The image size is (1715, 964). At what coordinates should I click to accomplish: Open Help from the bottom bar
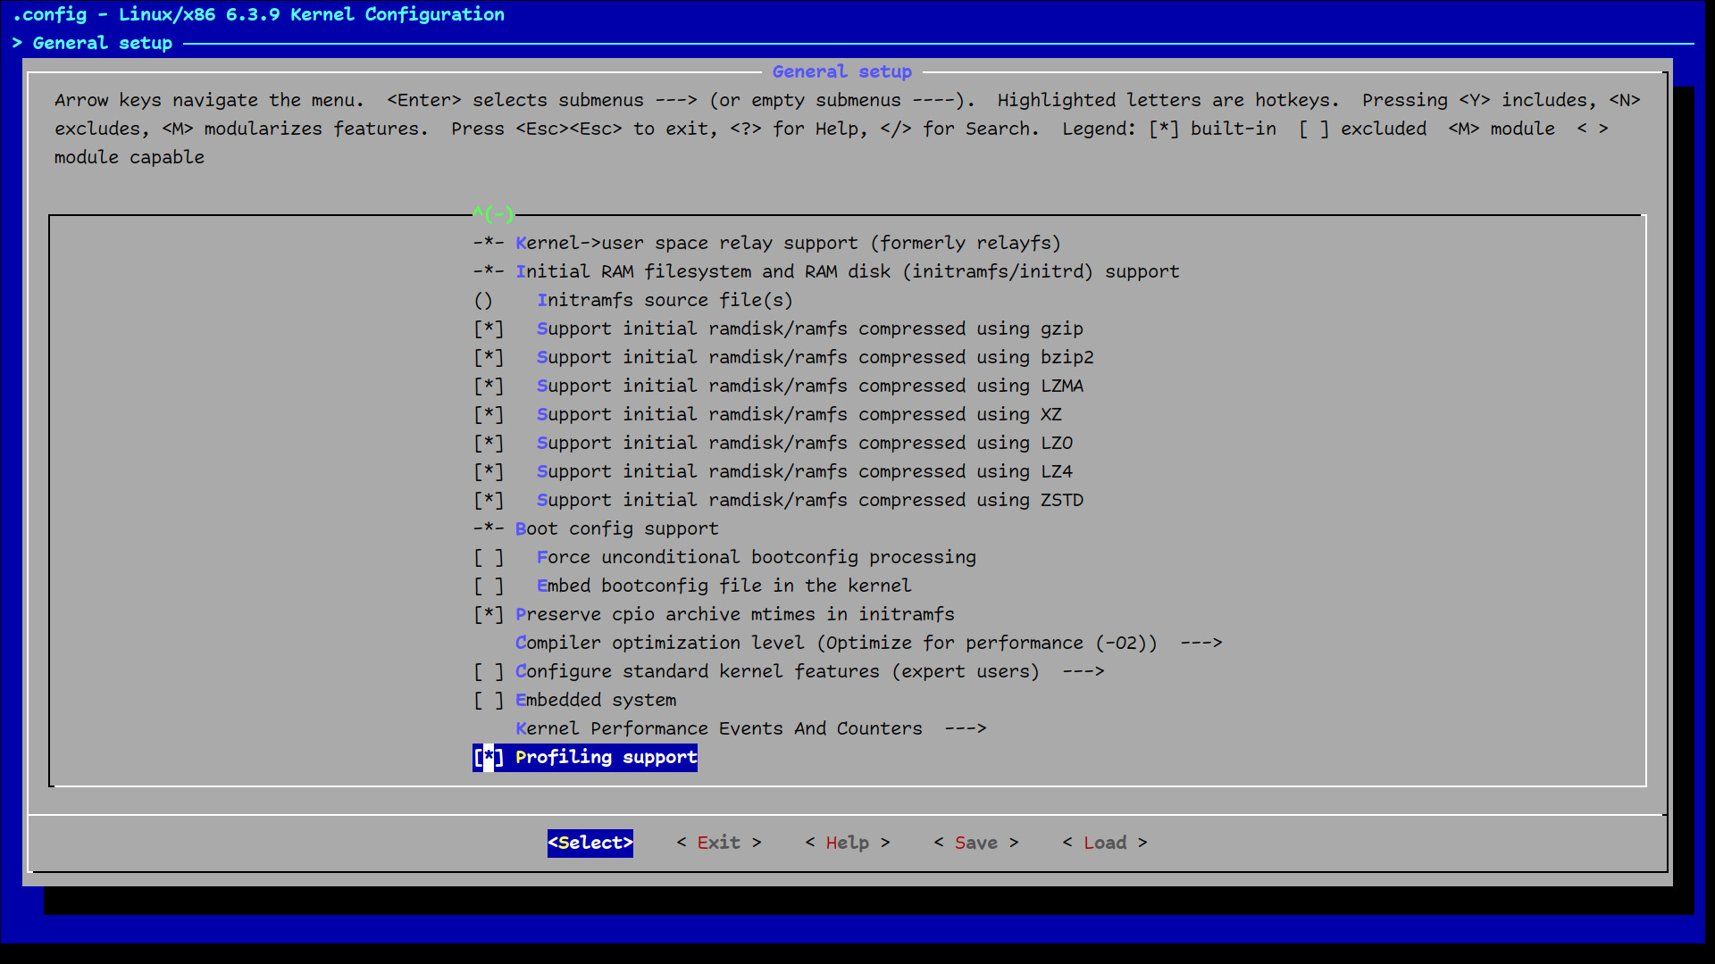(847, 843)
